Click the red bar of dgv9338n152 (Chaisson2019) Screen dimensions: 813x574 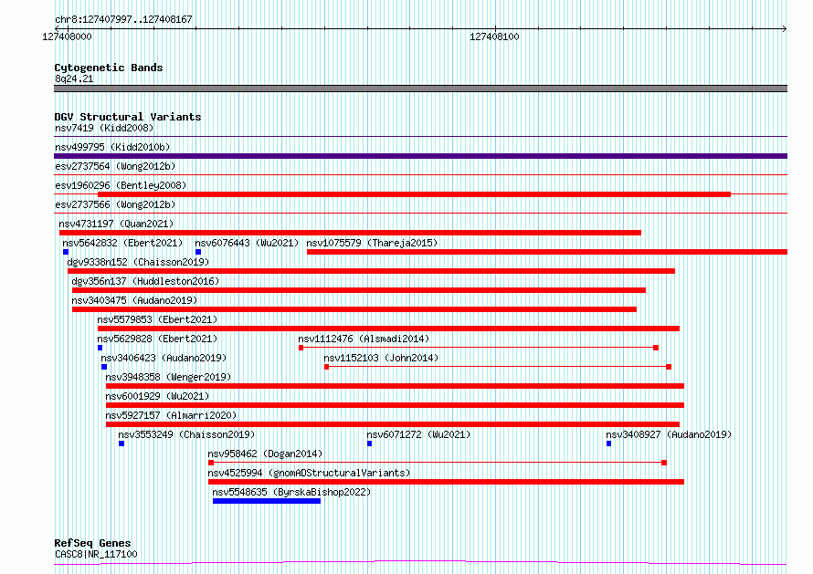tap(371, 271)
